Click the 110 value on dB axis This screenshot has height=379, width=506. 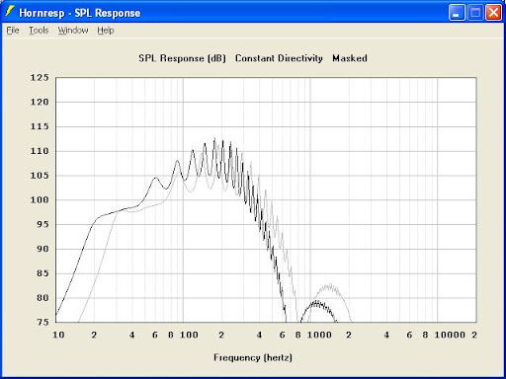point(40,151)
